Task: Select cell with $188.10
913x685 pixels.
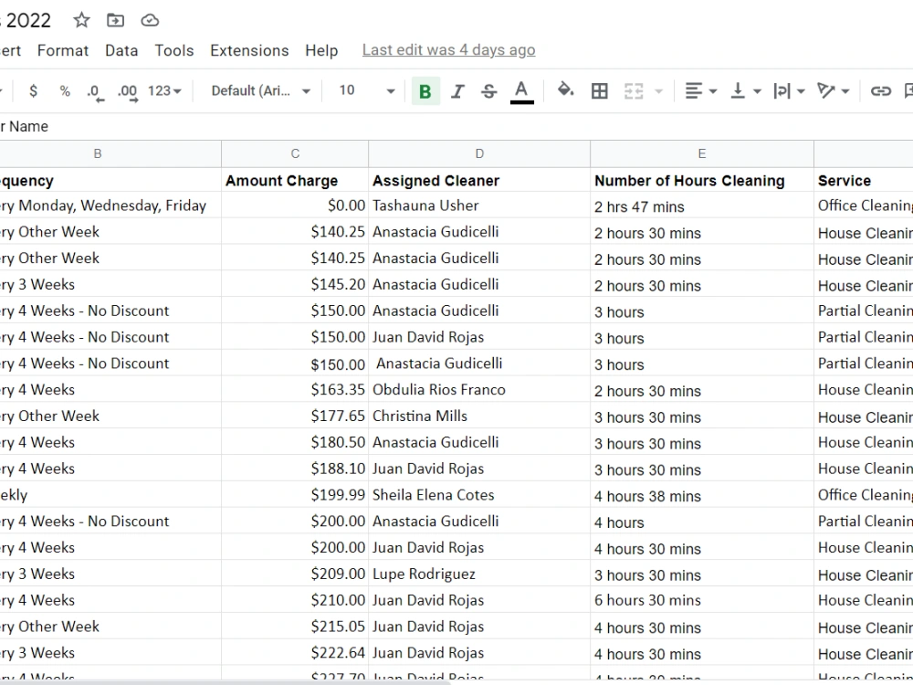Action: coord(295,469)
